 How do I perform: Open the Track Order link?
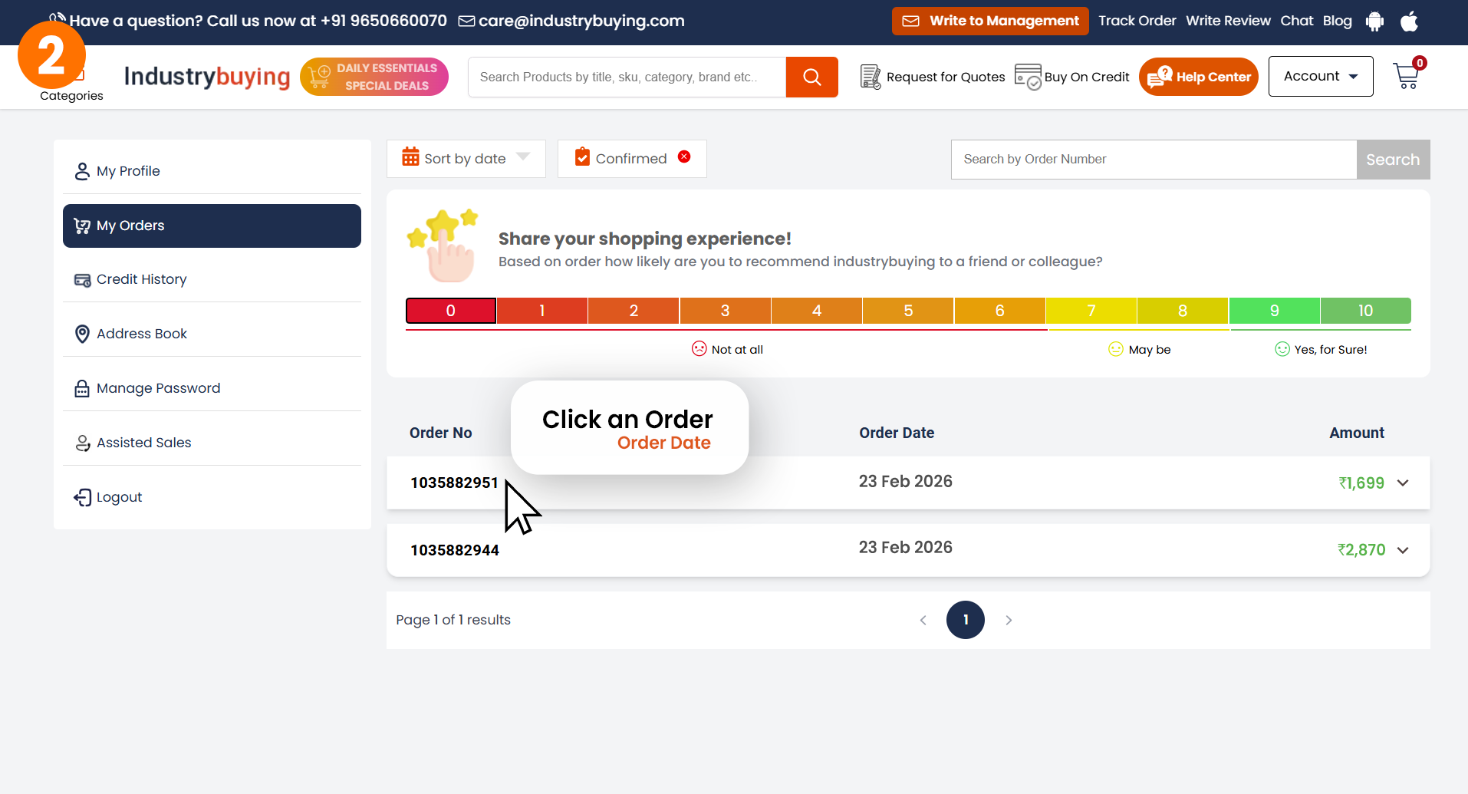coord(1137,21)
